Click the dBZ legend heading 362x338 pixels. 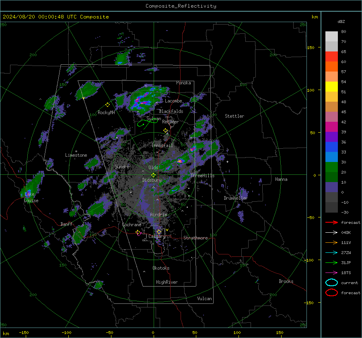pos(341,21)
